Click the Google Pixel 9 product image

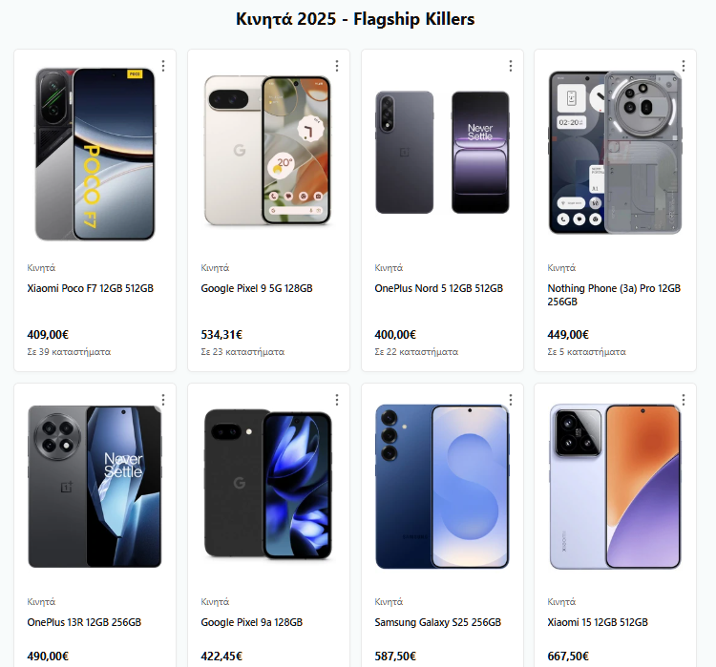268,150
